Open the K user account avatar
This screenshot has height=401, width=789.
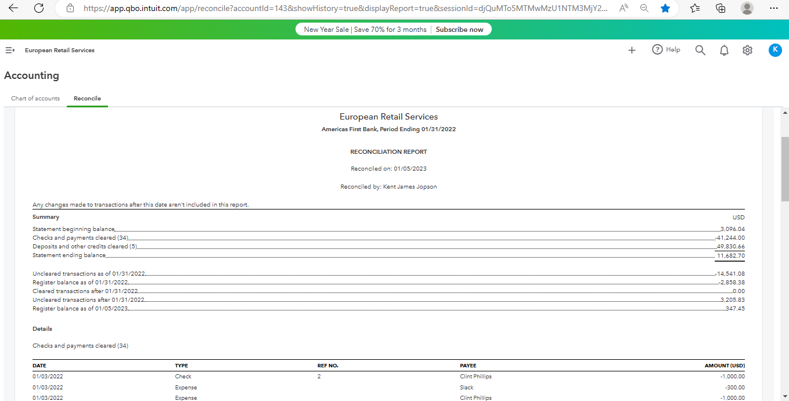775,50
